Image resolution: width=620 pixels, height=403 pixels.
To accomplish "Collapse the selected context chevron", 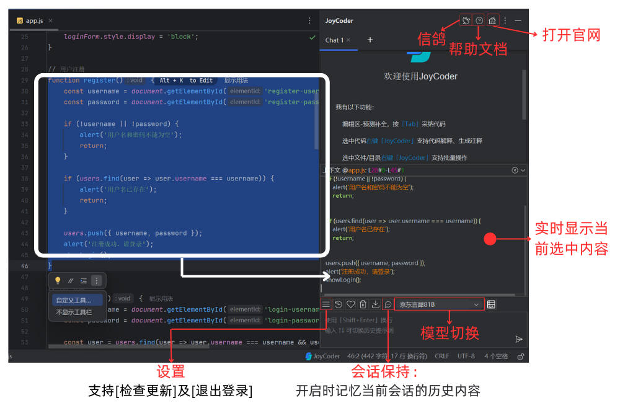I will coord(523,170).
